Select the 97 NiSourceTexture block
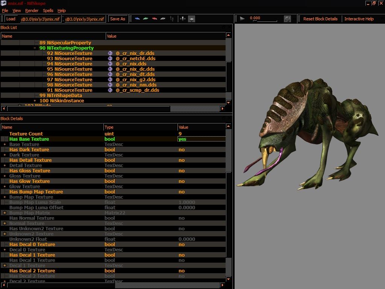Viewport: 385px width, 289px height. click(x=70, y=80)
